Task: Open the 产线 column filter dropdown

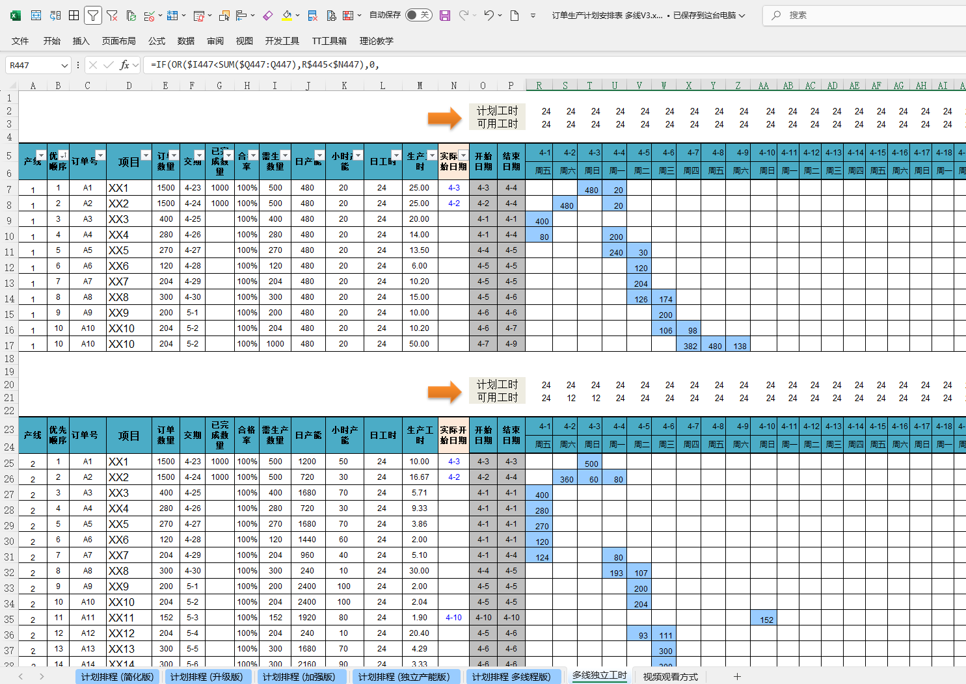Action: (x=41, y=155)
